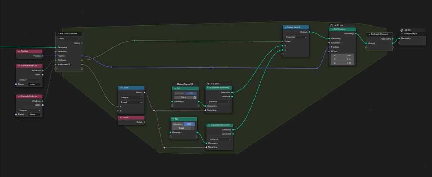Open Integer type dropdown of state attribute node
This screenshot has height=177, width=432.
(30, 80)
